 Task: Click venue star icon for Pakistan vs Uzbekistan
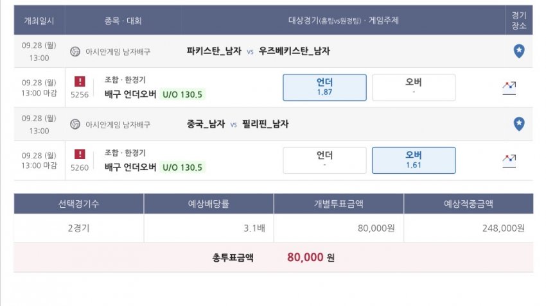coord(519,51)
